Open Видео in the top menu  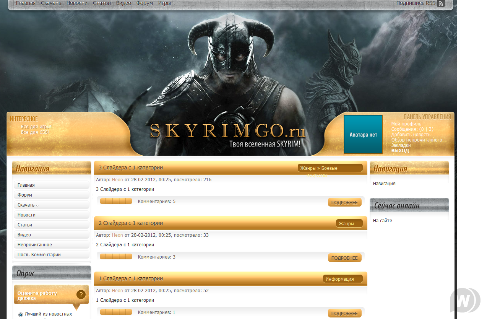click(x=123, y=3)
